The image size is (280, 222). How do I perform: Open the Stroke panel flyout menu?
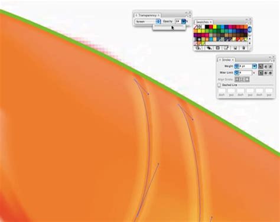point(274,60)
